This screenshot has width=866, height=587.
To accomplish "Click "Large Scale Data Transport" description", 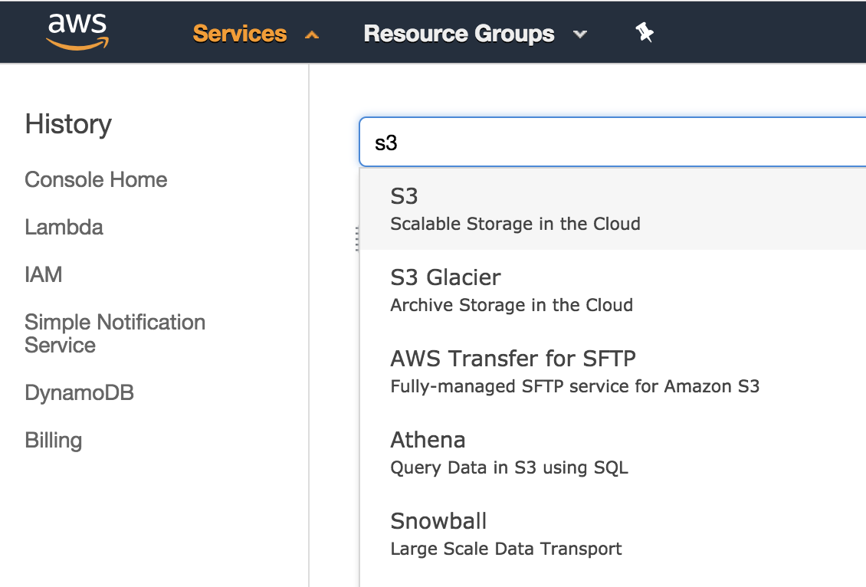I will pos(506,549).
